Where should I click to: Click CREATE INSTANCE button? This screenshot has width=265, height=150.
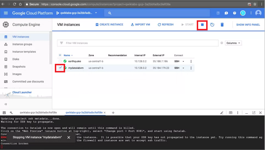[x=109, y=25]
